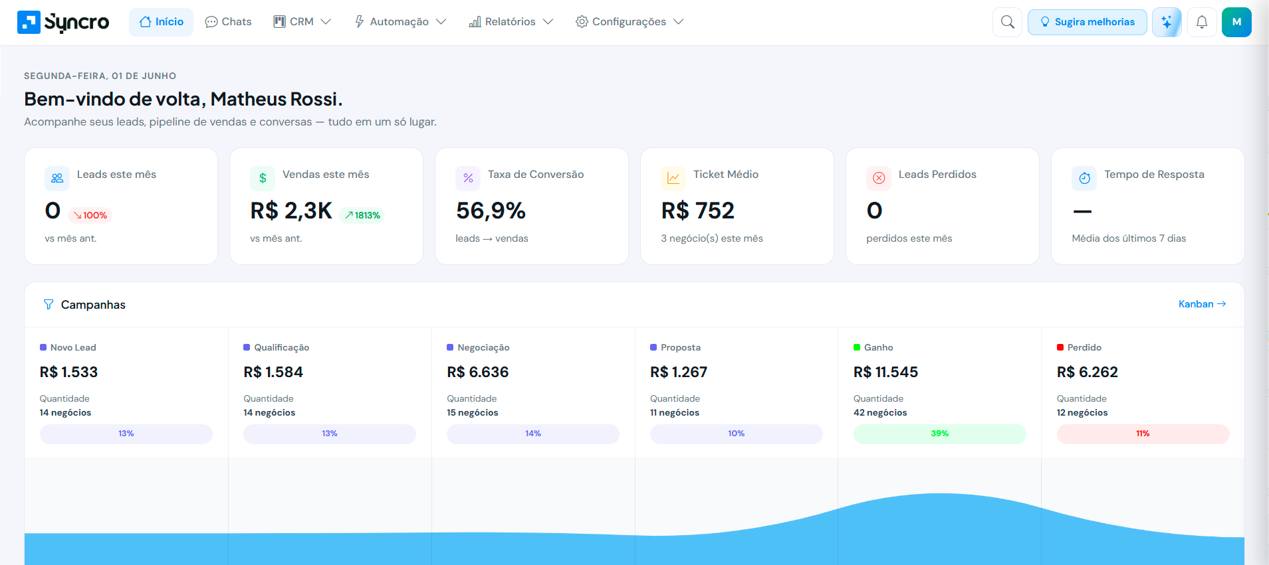
Task: Click the Média dos últimos 7 dias text
Action: pos(1129,238)
